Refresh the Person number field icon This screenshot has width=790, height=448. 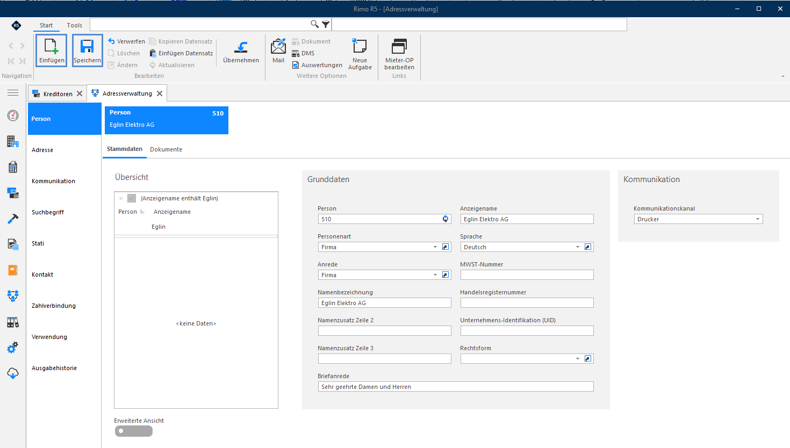(x=446, y=219)
